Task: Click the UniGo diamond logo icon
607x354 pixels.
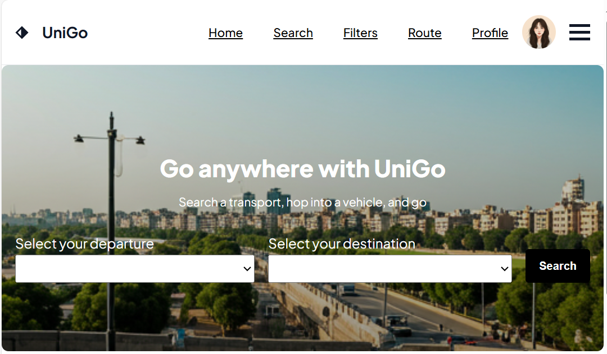Action: [x=22, y=32]
